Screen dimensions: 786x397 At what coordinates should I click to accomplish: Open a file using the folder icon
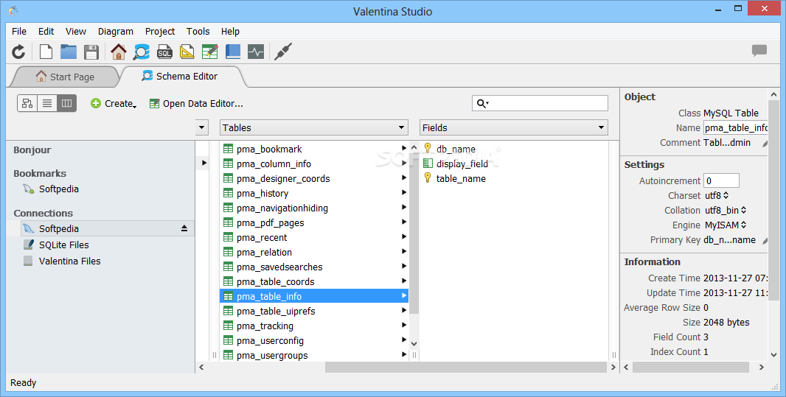point(69,52)
